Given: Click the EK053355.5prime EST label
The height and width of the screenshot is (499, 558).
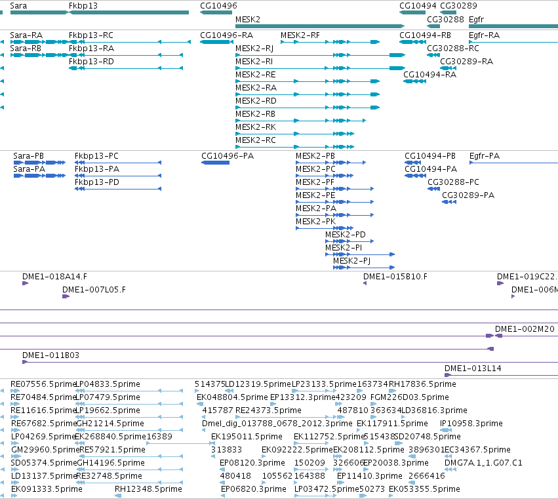Looking at the screenshot, I should [424, 489].
